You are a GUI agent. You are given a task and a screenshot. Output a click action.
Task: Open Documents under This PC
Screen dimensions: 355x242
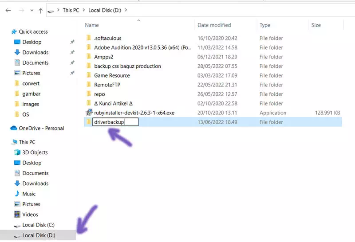point(35,173)
